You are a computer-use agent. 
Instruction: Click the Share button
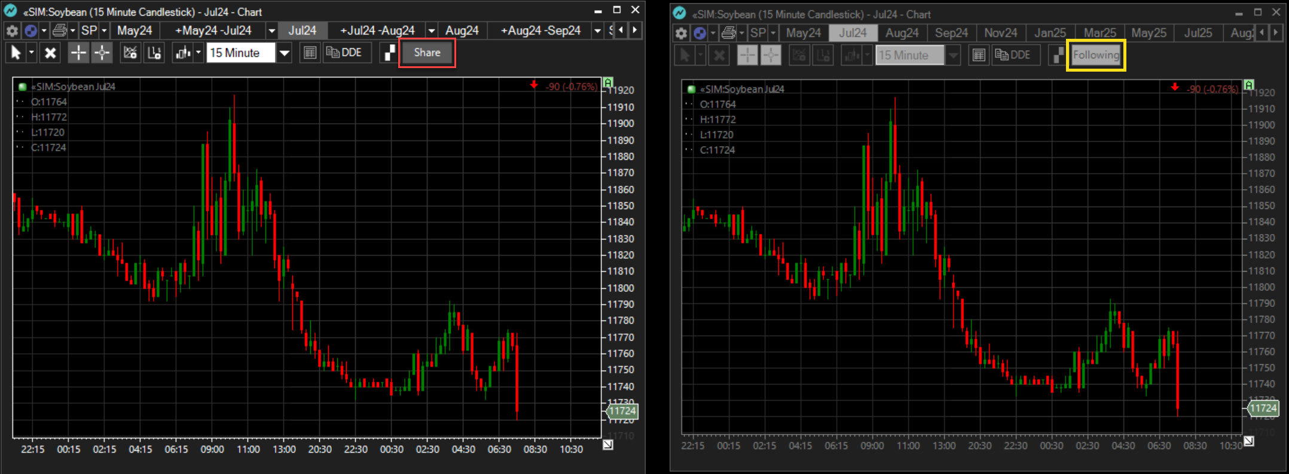pos(427,53)
